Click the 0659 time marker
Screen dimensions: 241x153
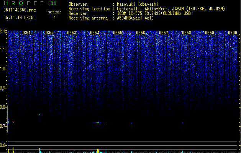(210, 33)
